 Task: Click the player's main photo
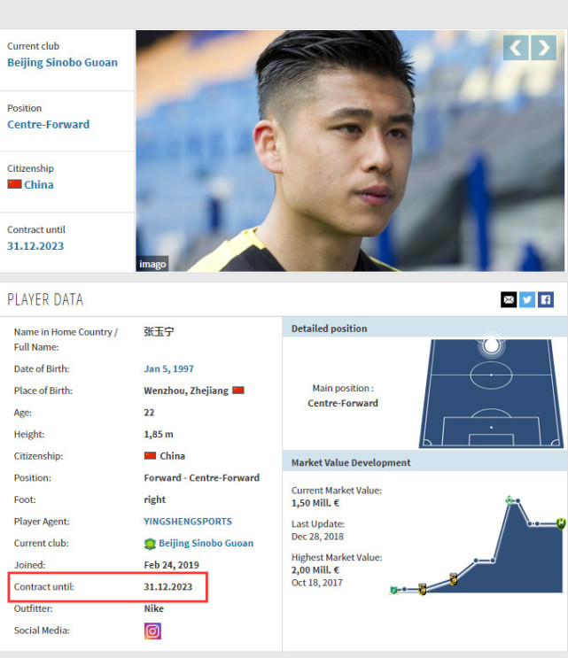click(350, 151)
